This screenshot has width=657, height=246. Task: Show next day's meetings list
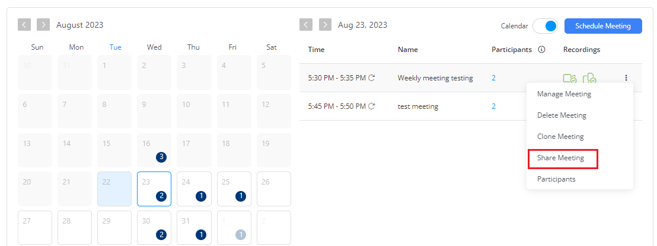tap(325, 24)
